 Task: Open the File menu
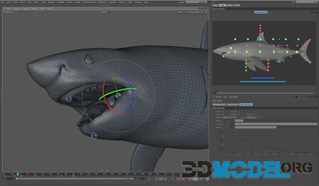2,2
